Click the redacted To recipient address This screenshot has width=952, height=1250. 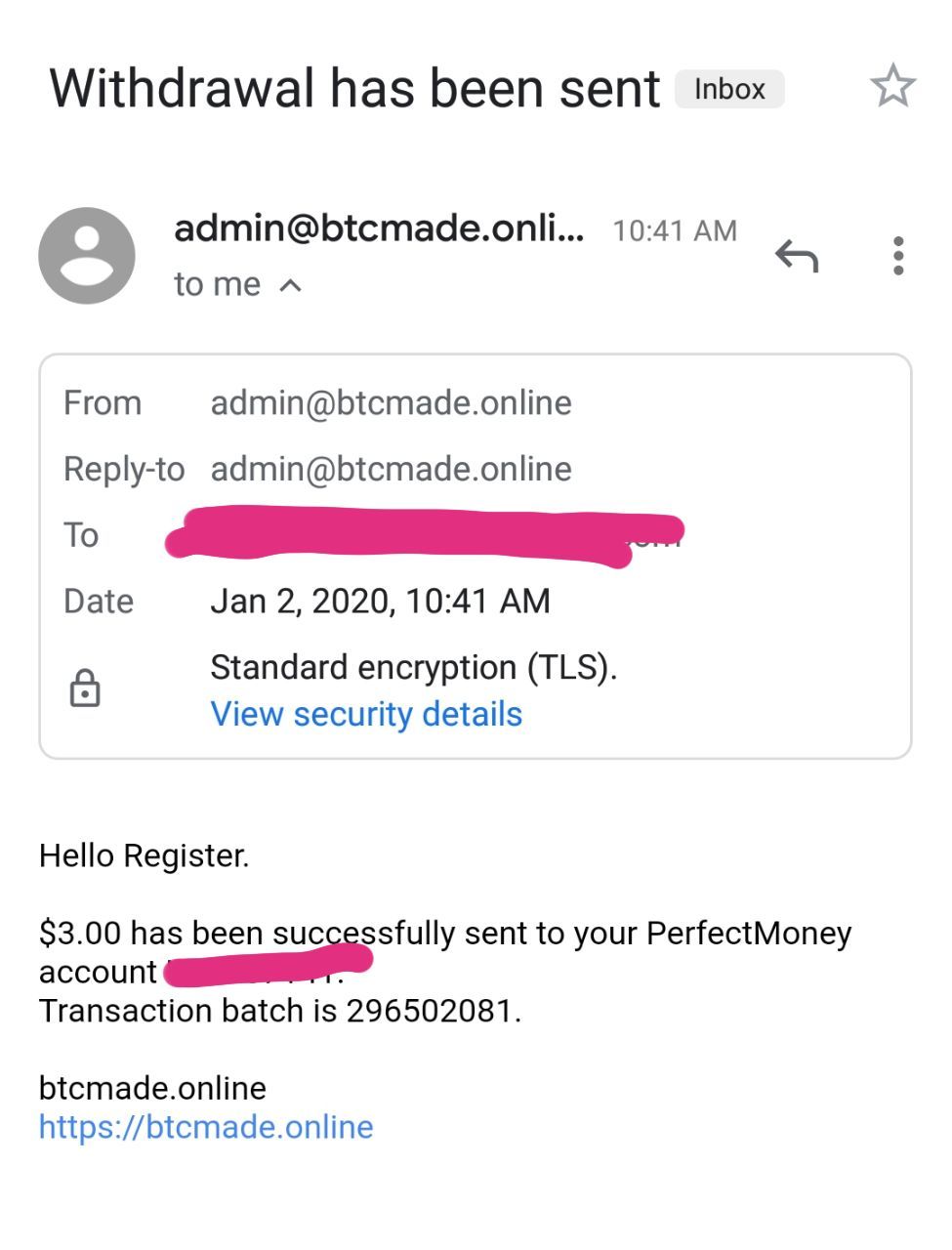(x=425, y=534)
